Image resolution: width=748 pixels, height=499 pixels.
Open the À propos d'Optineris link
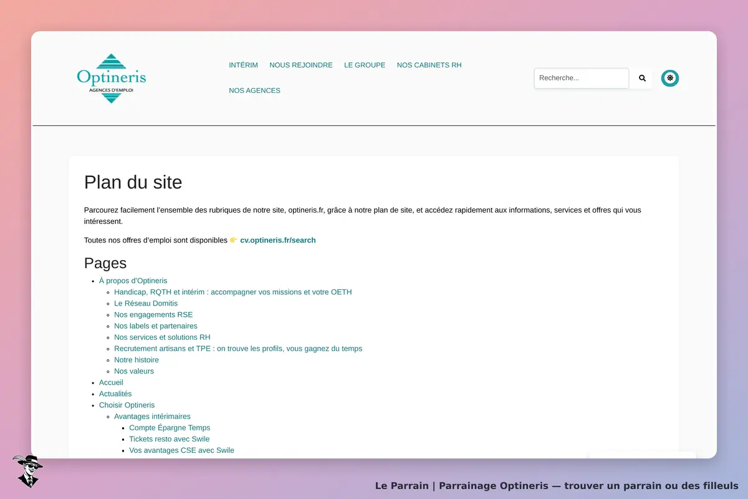tap(133, 281)
